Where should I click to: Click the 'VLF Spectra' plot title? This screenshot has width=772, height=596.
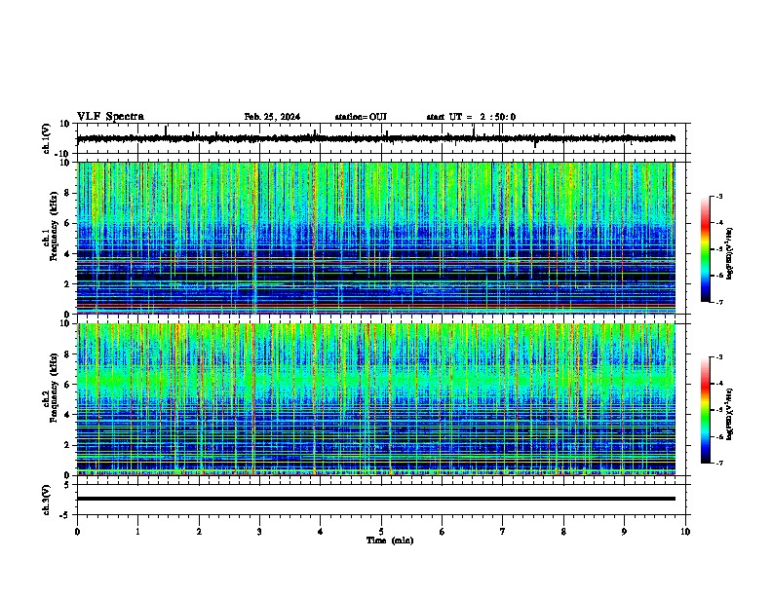tap(110, 117)
